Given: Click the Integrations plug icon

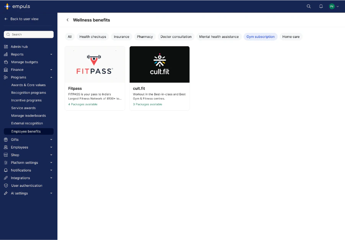Looking at the screenshot, I should (x=6, y=178).
